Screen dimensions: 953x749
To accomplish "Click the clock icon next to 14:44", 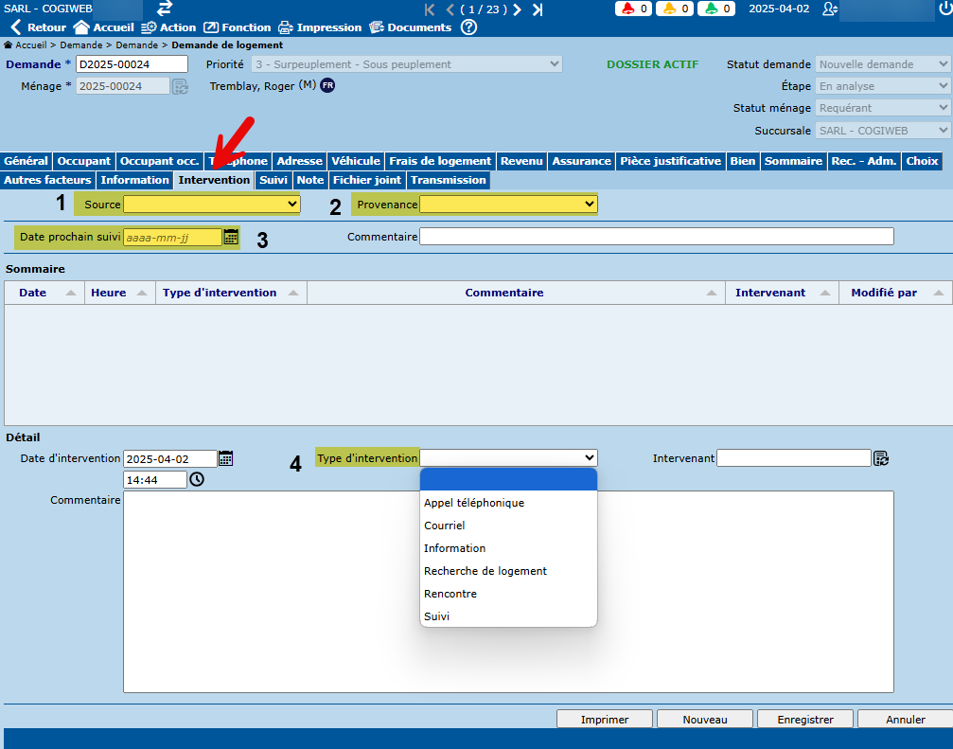I will [197, 480].
